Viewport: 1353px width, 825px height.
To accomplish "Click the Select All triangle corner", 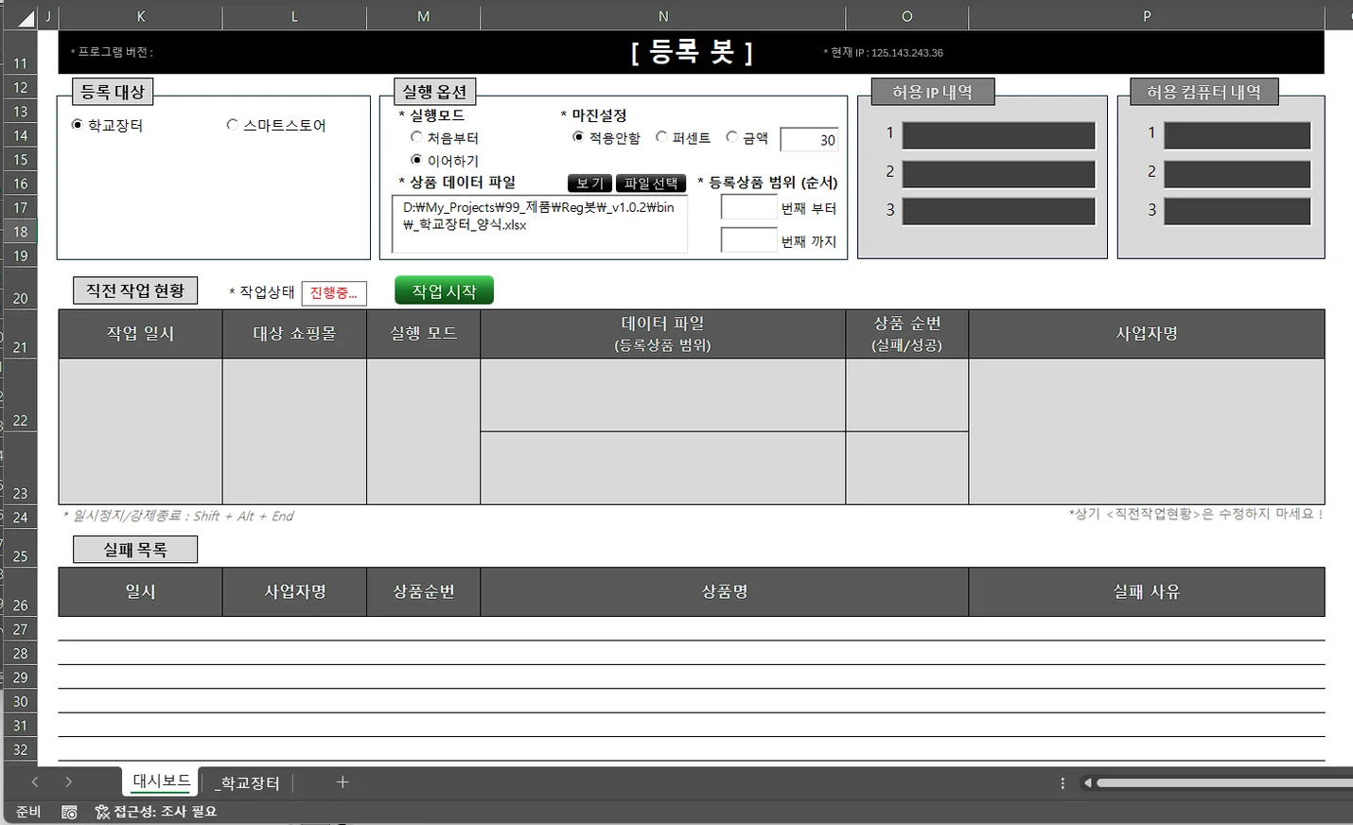I will click(x=26, y=17).
